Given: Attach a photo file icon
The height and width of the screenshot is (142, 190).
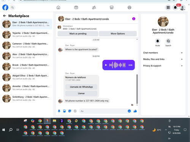Looking at the screenshot, I should pos(64,111).
